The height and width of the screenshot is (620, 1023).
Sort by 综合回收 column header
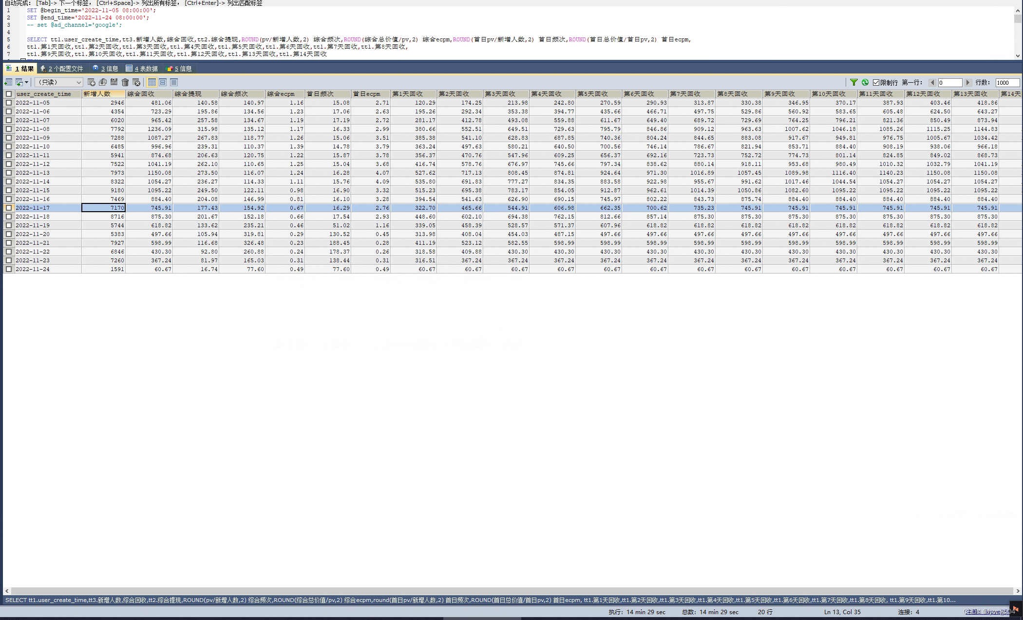[x=149, y=94]
